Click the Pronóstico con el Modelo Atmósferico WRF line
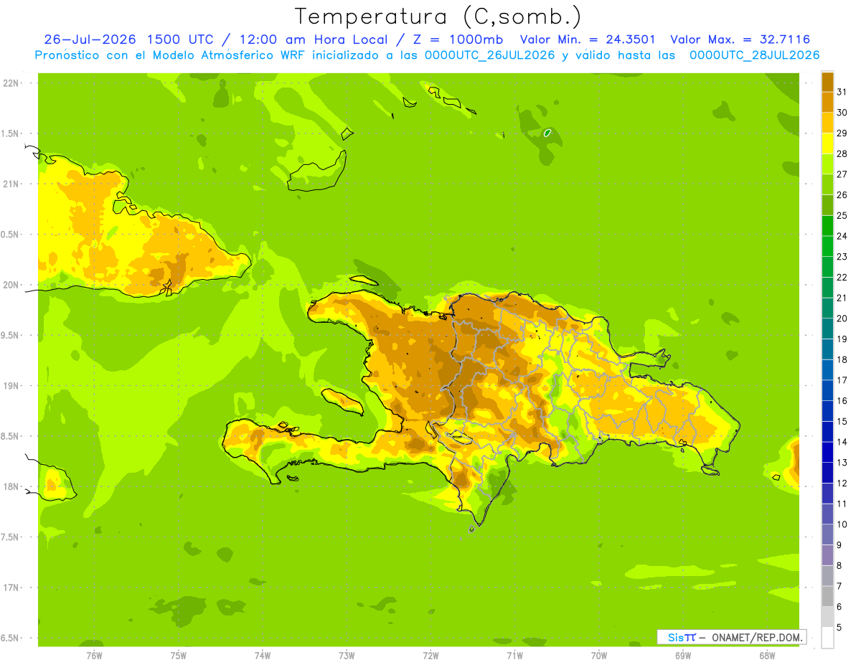This screenshot has width=861, height=665. pyautogui.click(x=427, y=55)
